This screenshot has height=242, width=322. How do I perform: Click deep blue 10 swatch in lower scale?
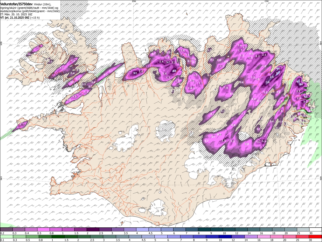coord(225,236)
